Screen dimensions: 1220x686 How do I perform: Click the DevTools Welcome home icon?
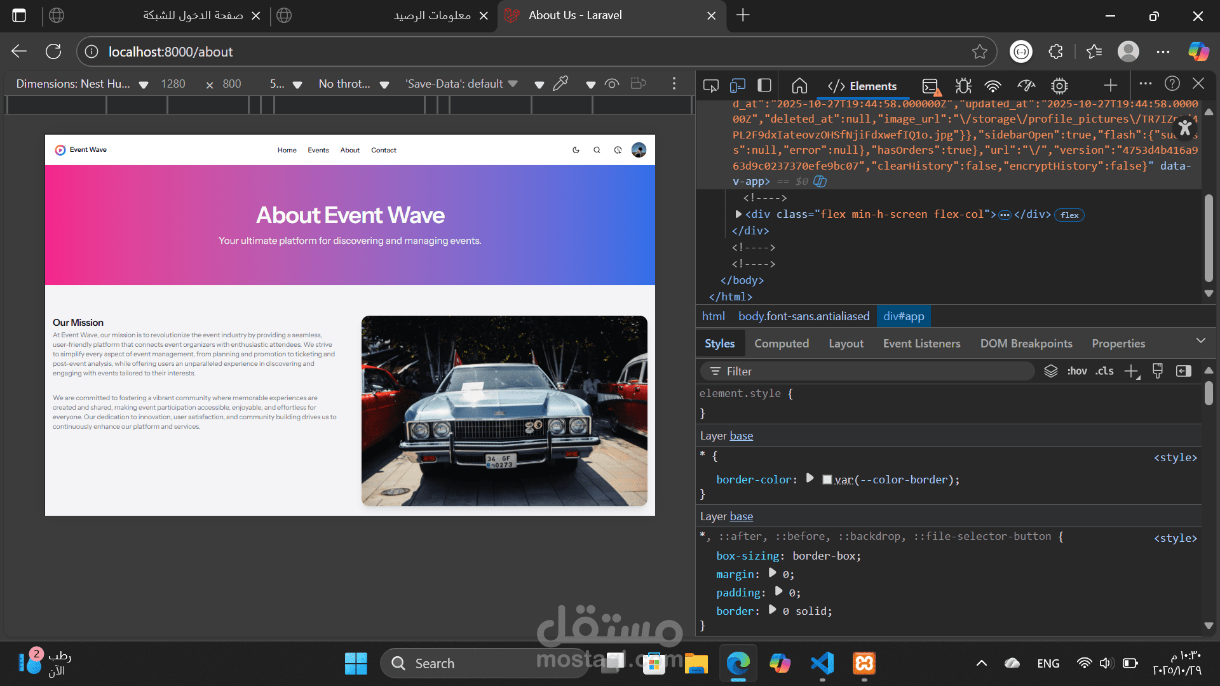[x=799, y=86]
